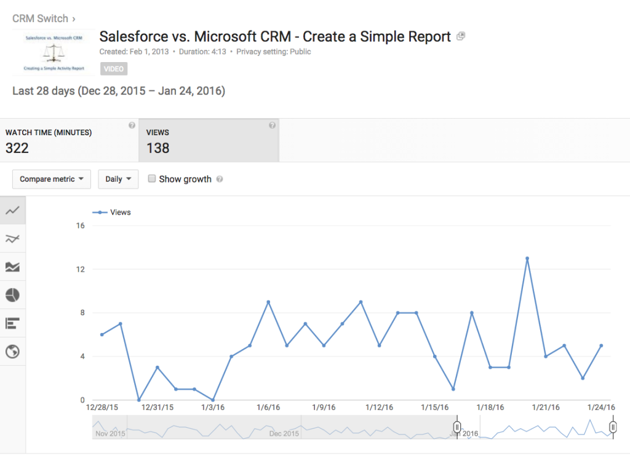Click the Dec 2015 timeline label
Image resolution: width=630 pixels, height=456 pixels.
click(x=284, y=433)
